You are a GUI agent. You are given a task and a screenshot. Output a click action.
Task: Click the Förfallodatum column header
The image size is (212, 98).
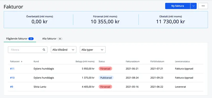(157, 61)
